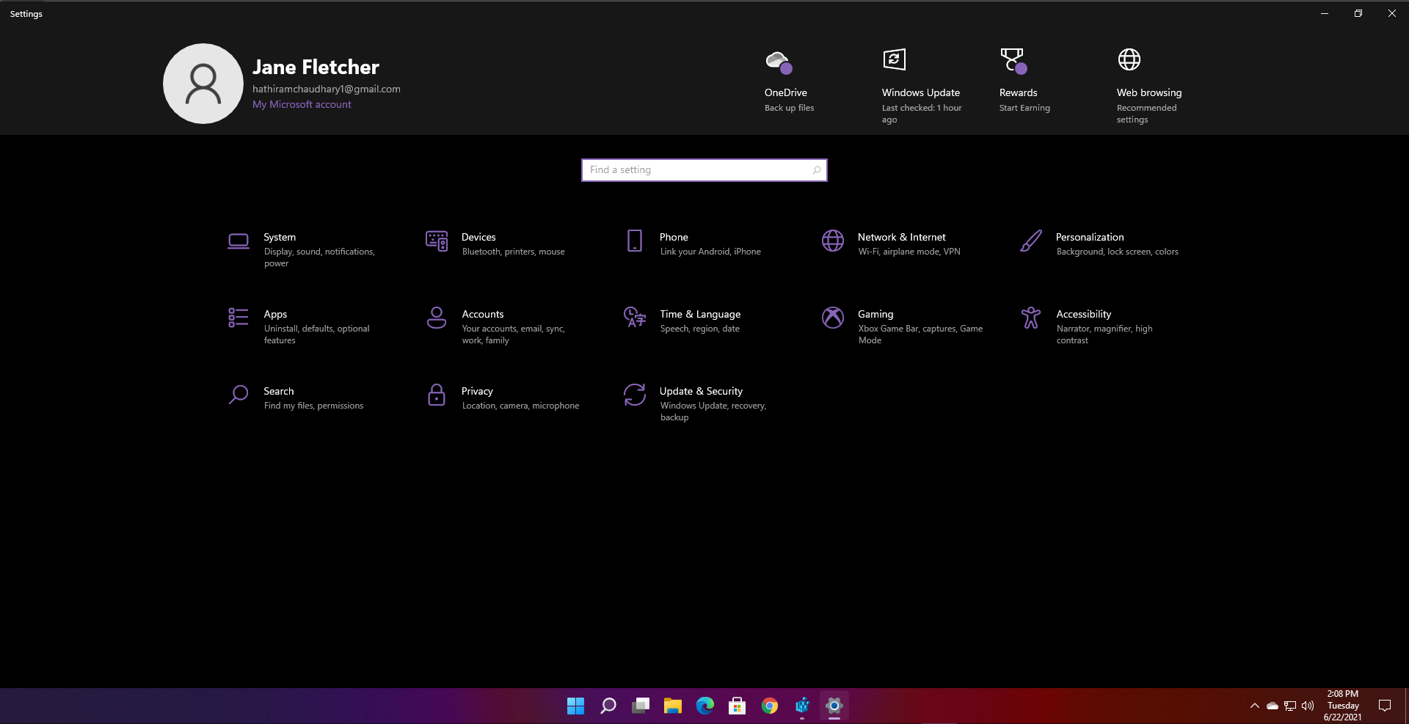The width and height of the screenshot is (1409, 724).
Task: Open the System settings laptop icon
Action: tap(239, 241)
